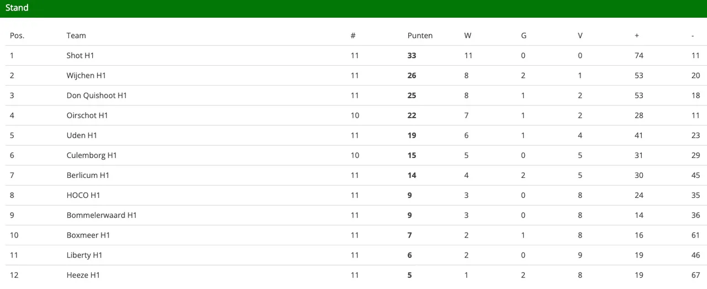The width and height of the screenshot is (707, 289).
Task: Click Boxmeer H1 team name
Action: (88, 235)
